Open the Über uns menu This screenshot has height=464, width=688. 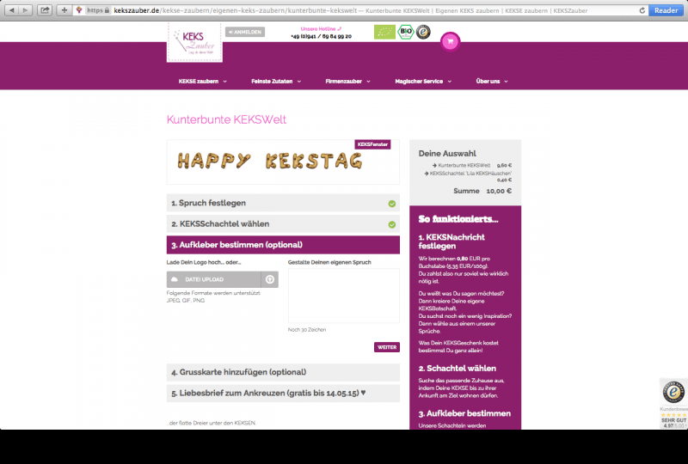click(492, 81)
